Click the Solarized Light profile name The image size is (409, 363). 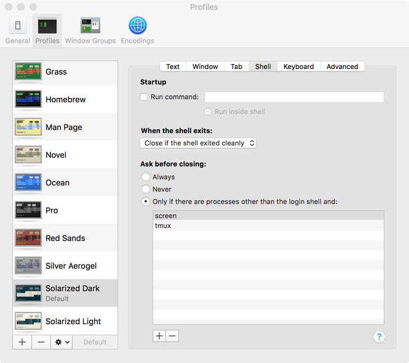[73, 321]
